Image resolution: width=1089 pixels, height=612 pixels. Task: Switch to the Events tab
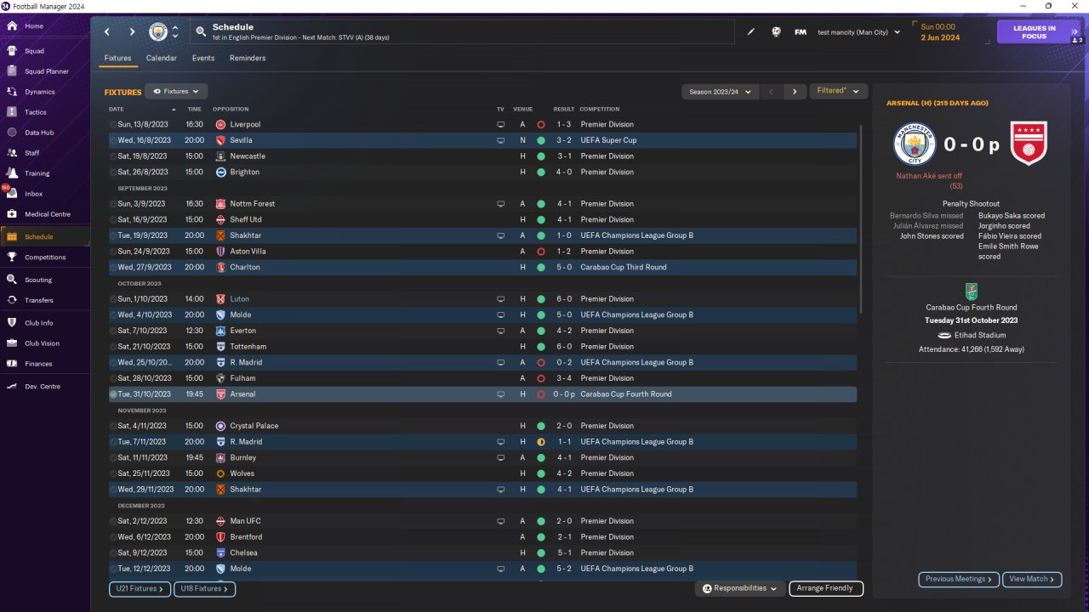pyautogui.click(x=203, y=58)
